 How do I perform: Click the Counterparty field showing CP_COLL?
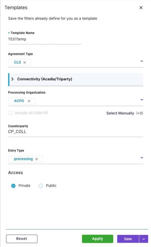tap(75, 132)
